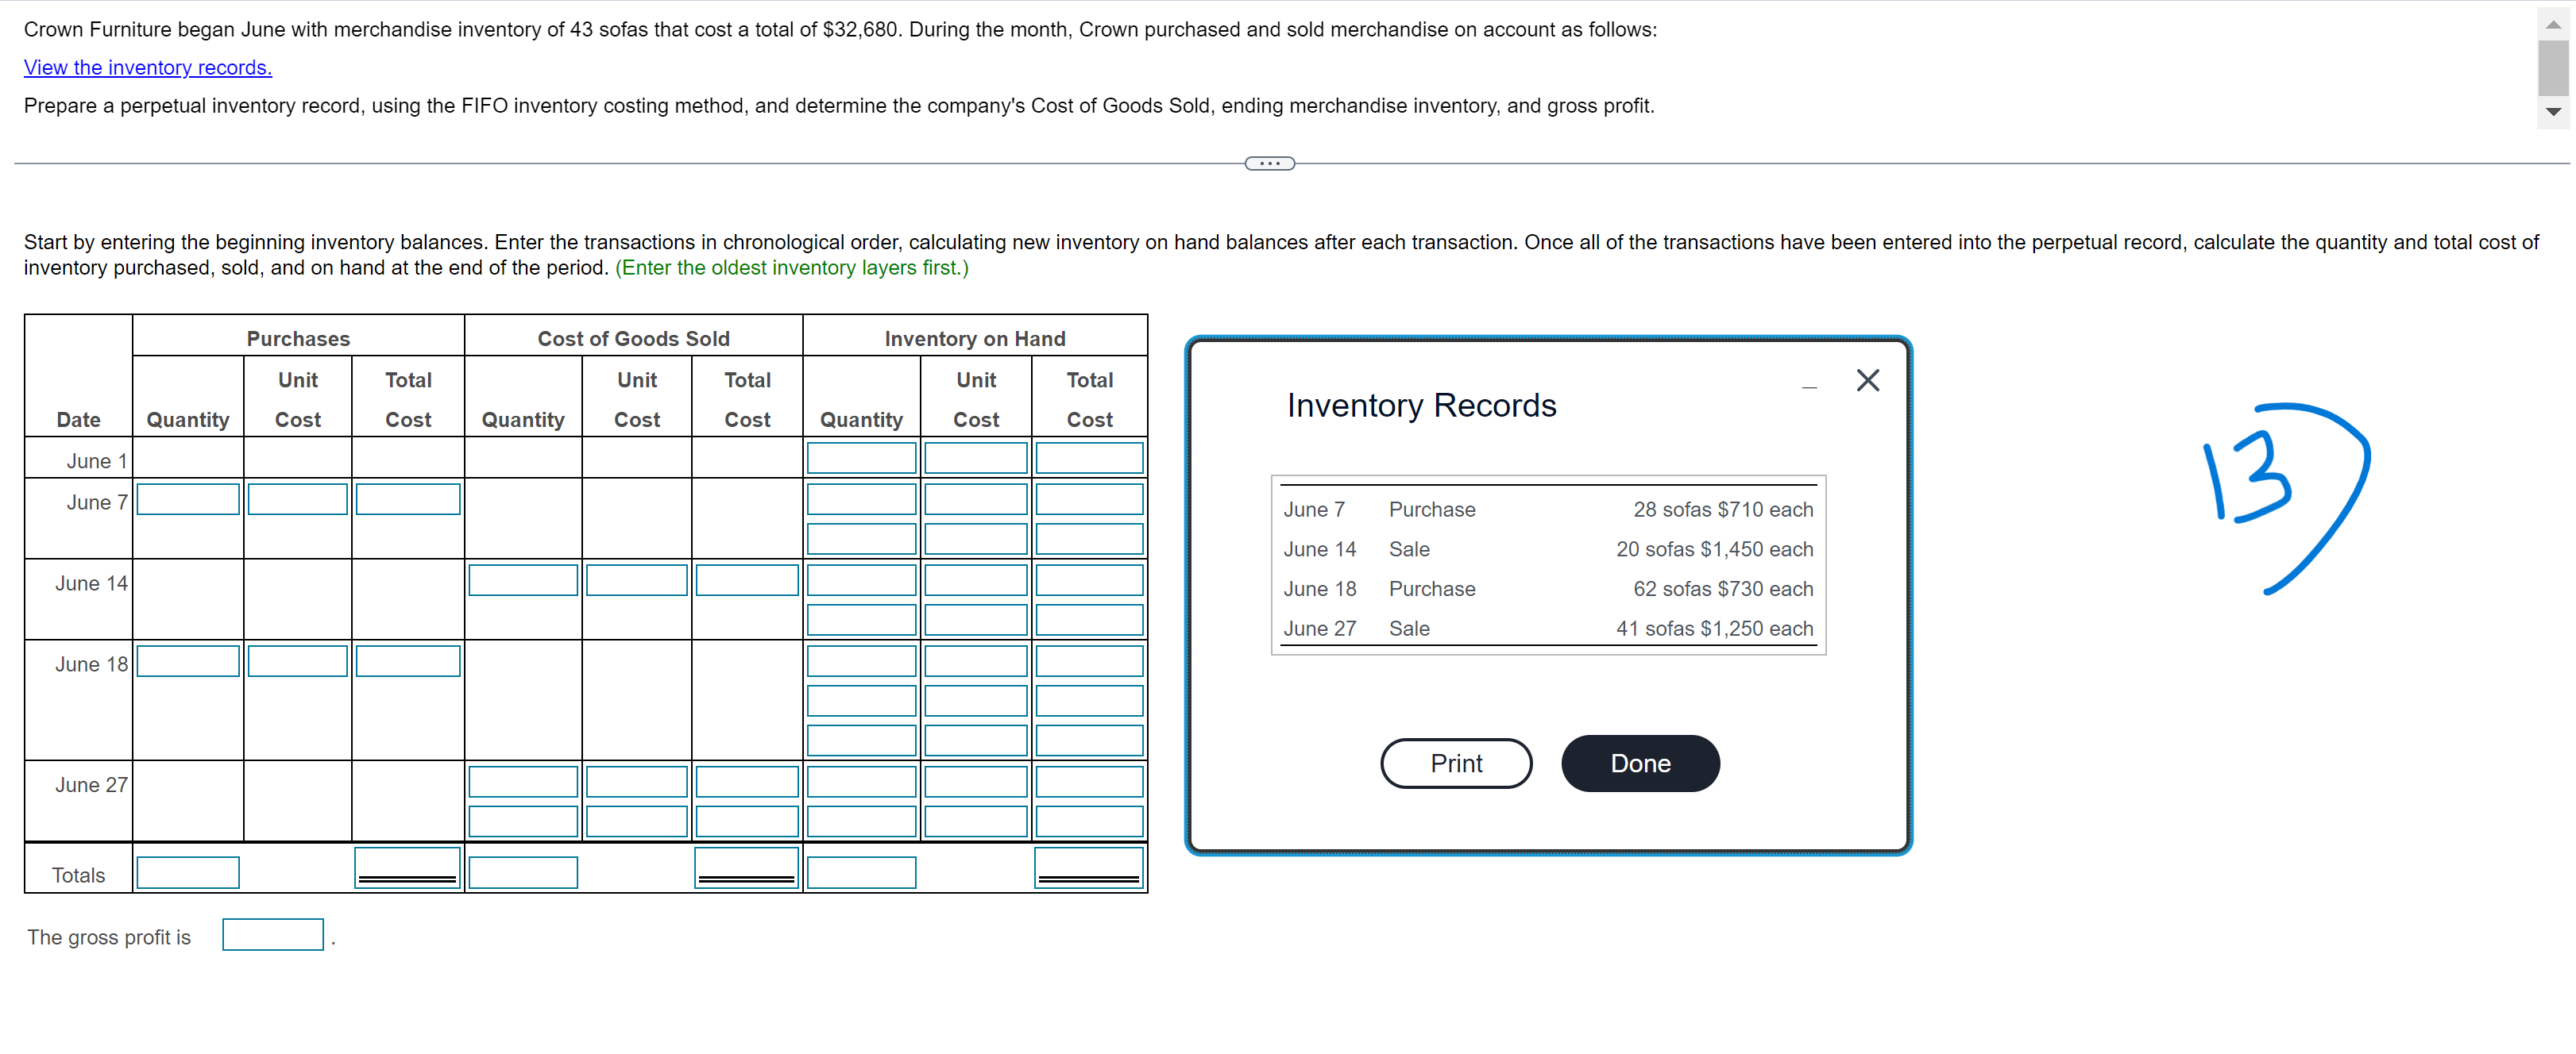Open the 'View the inventory records' link

pos(148,67)
